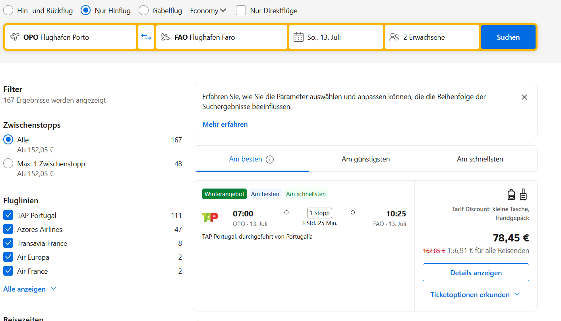Uncheck the Air France checkbox
The height and width of the screenshot is (321, 561).
click(x=8, y=271)
